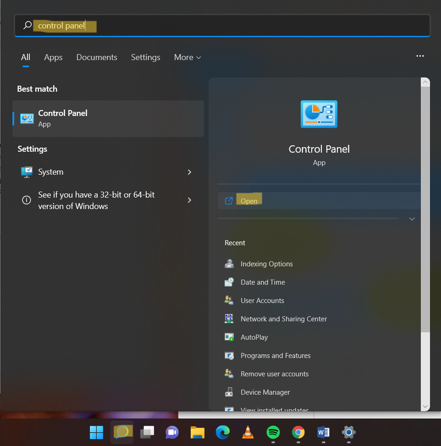Launch VLC media player from taskbar
The width and height of the screenshot is (441, 446).
[x=248, y=432]
